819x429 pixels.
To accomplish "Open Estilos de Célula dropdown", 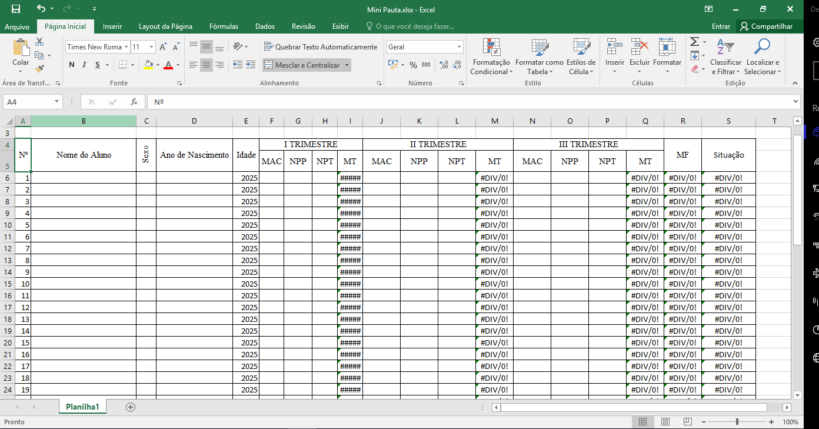I will [x=581, y=56].
